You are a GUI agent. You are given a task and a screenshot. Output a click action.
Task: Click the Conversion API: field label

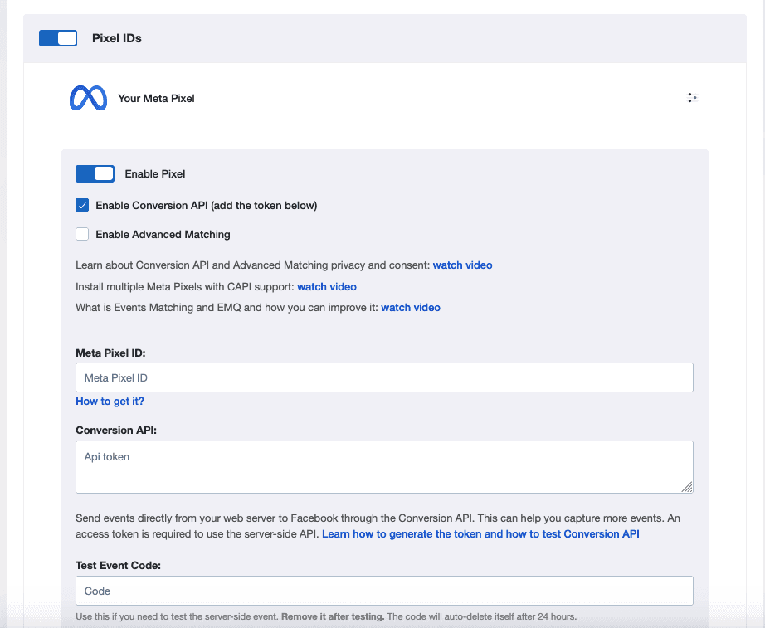[116, 430]
